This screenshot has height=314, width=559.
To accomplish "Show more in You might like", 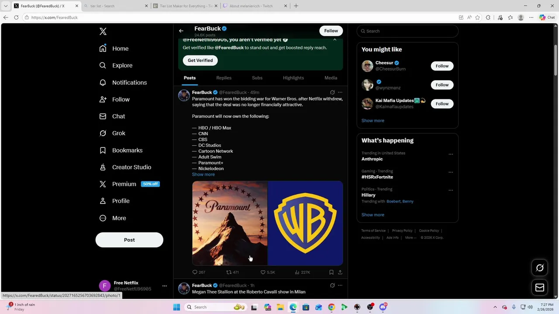I will [x=373, y=121].
